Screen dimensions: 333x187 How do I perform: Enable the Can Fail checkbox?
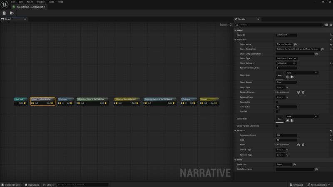coord(277,112)
